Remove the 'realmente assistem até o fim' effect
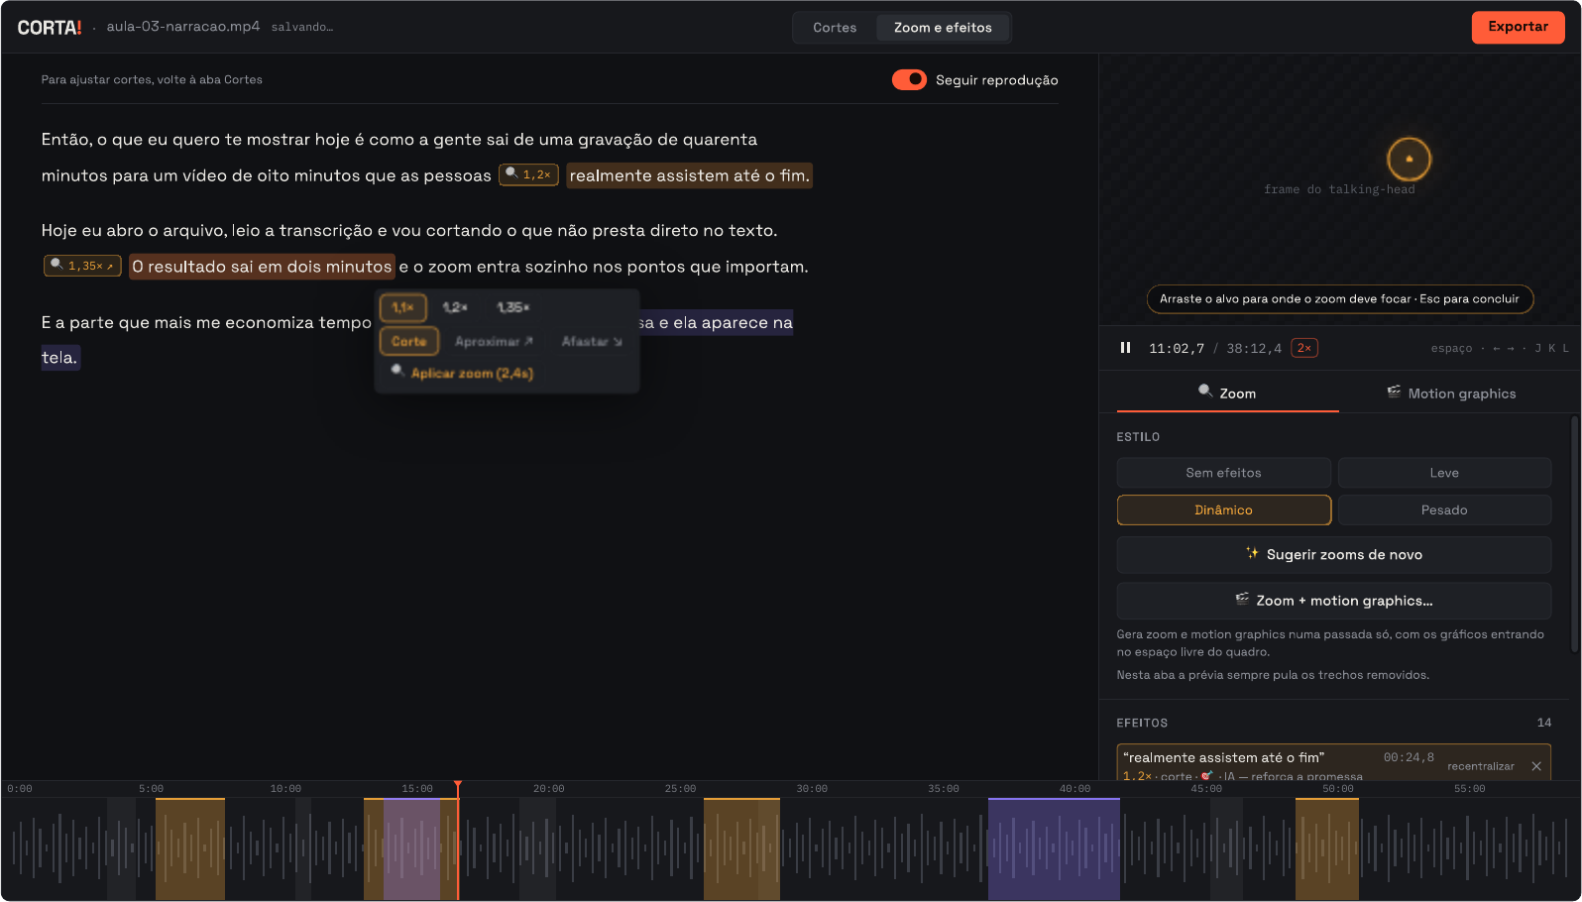 pos(1536,766)
